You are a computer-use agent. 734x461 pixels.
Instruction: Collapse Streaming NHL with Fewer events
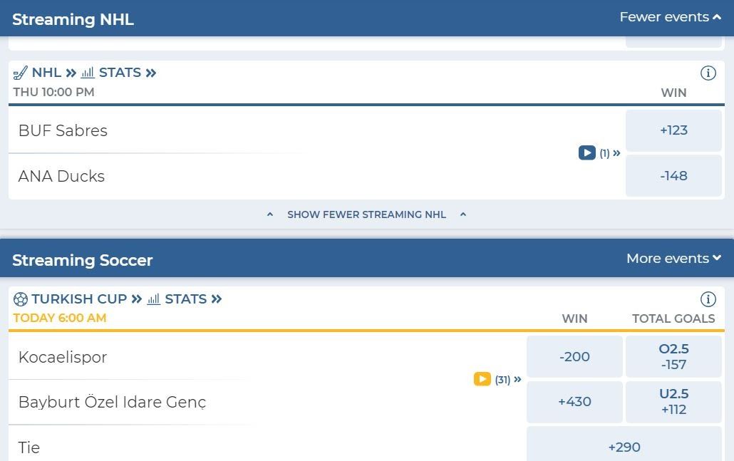tap(670, 17)
